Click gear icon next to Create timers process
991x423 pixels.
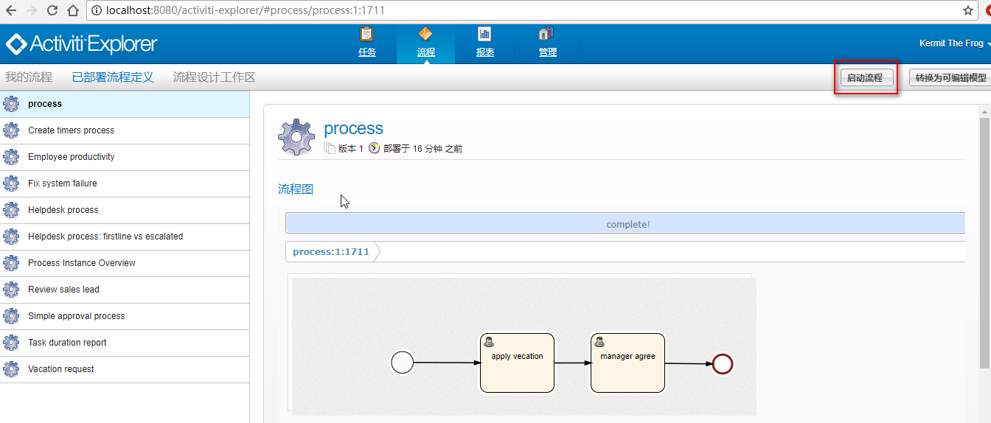11,130
